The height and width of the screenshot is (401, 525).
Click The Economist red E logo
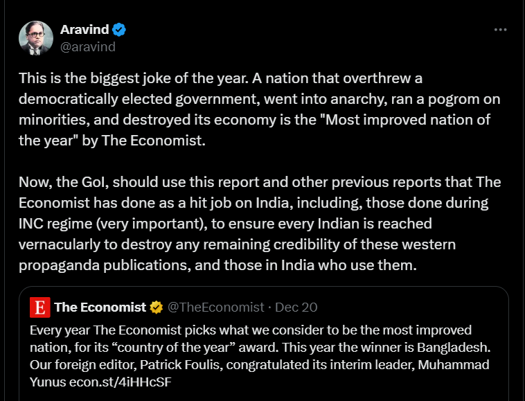[40, 307]
